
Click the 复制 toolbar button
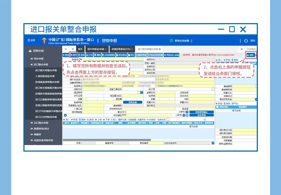(x=81, y=55)
